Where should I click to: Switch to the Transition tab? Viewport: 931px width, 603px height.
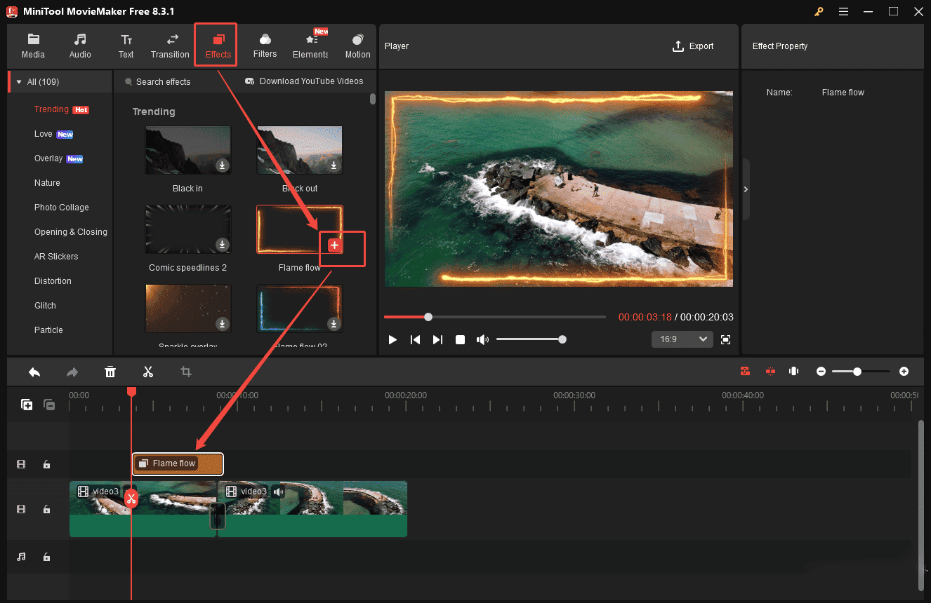[169, 46]
